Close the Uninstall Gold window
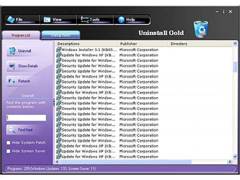This screenshot has height=180, width=240. [230, 12]
